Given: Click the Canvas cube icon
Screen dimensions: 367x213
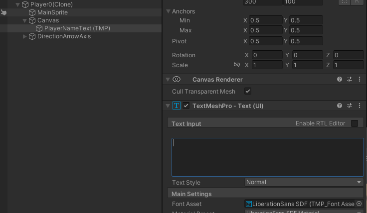Looking at the screenshot, I should (32, 20).
